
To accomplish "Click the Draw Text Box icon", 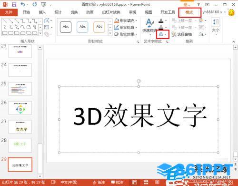I will pyautogui.click(x=47, y=27).
